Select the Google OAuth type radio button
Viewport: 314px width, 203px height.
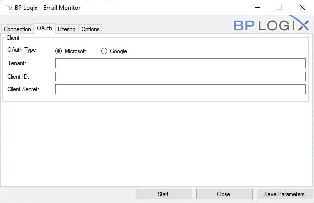pyautogui.click(x=104, y=51)
